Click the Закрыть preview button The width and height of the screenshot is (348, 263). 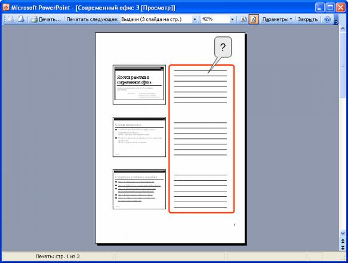tap(307, 20)
